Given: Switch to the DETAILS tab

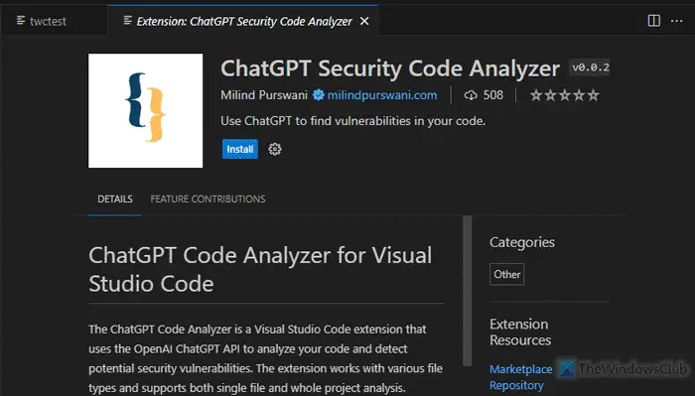Looking at the screenshot, I should [x=115, y=199].
